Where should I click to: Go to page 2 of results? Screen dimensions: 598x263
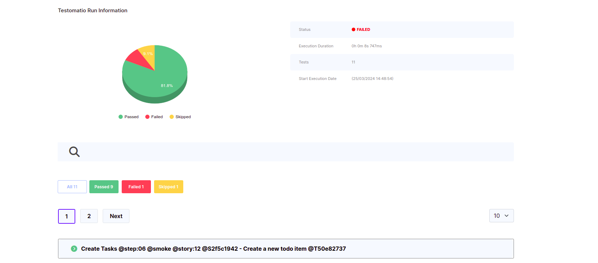click(x=89, y=216)
